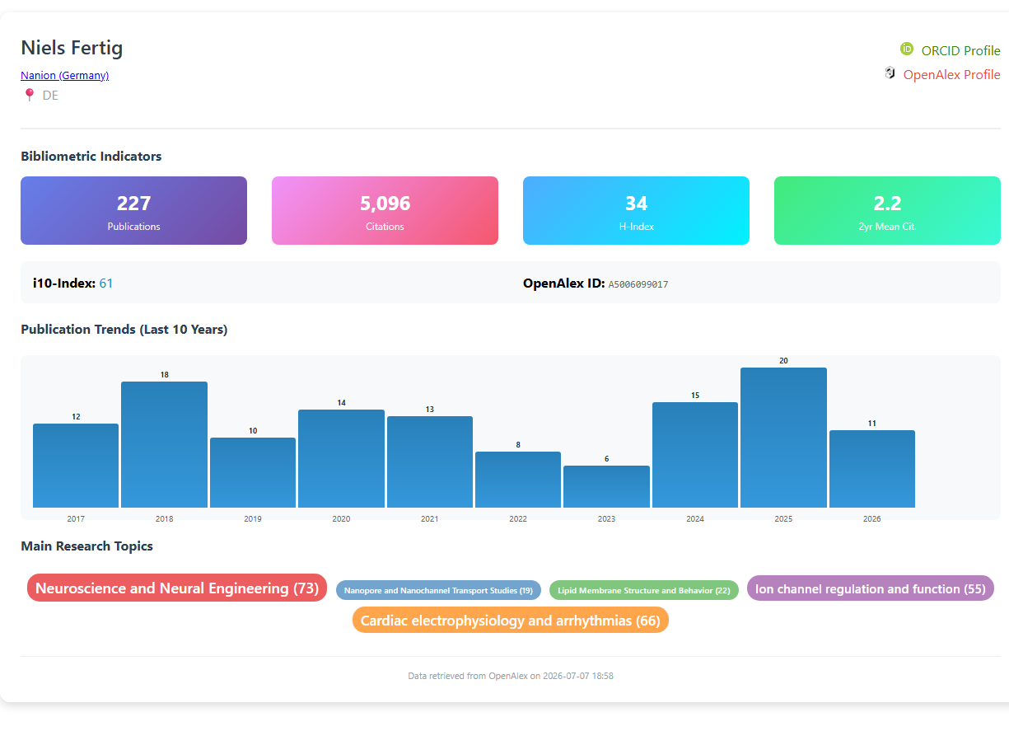
Task: Select the Nanopore and Nanochannel Transport Studies tag
Action: click(438, 590)
